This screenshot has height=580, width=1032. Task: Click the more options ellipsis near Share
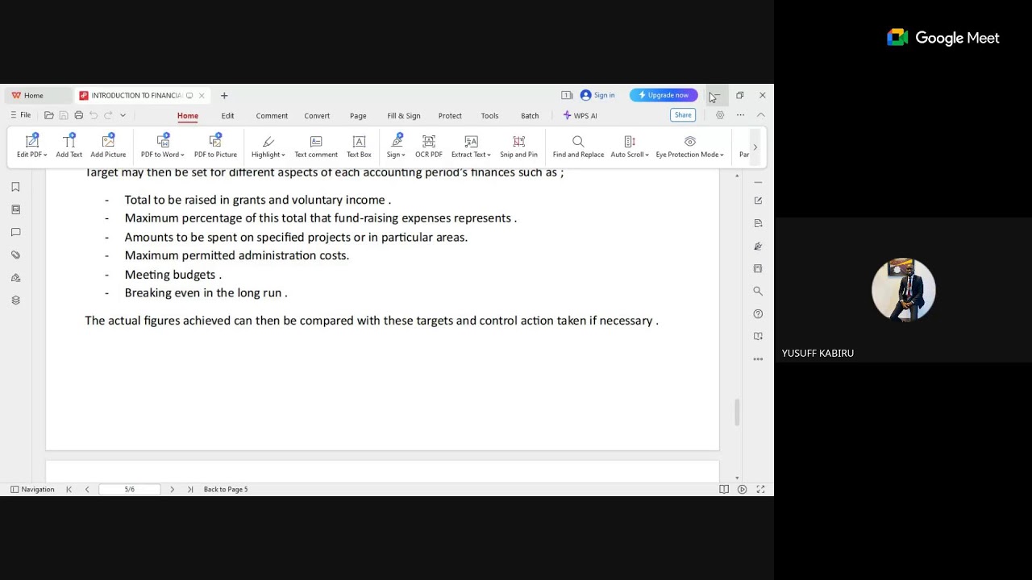(x=740, y=115)
